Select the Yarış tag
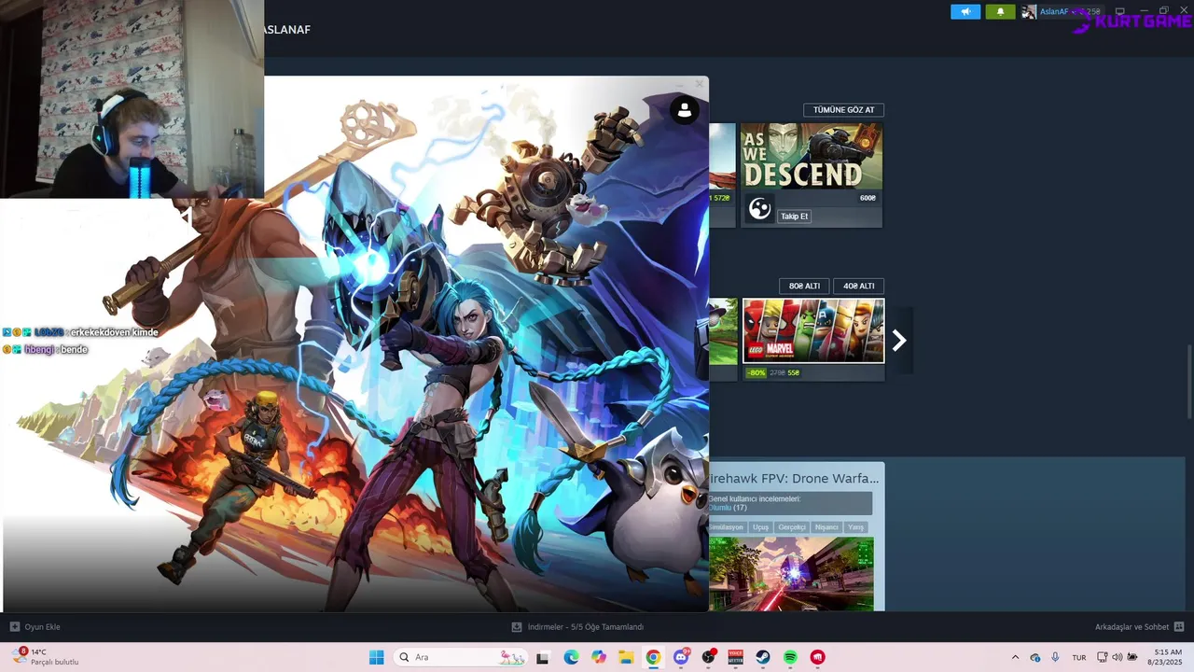The height and width of the screenshot is (672, 1194). 855,527
